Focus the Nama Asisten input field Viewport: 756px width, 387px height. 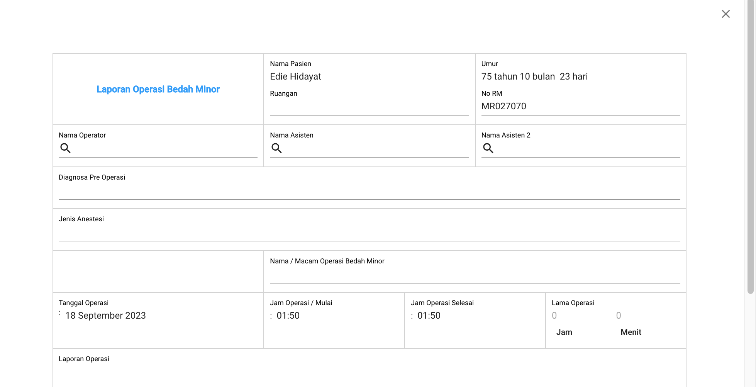376,148
